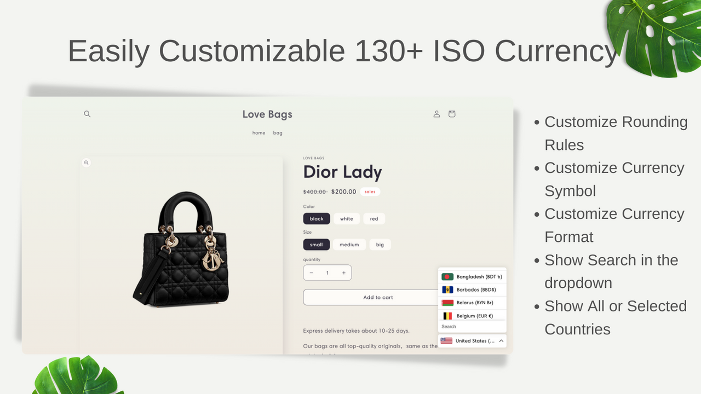Screen dimensions: 701x394
Task: Select Barbados (BBD$) currency entry
Action: coord(472,289)
